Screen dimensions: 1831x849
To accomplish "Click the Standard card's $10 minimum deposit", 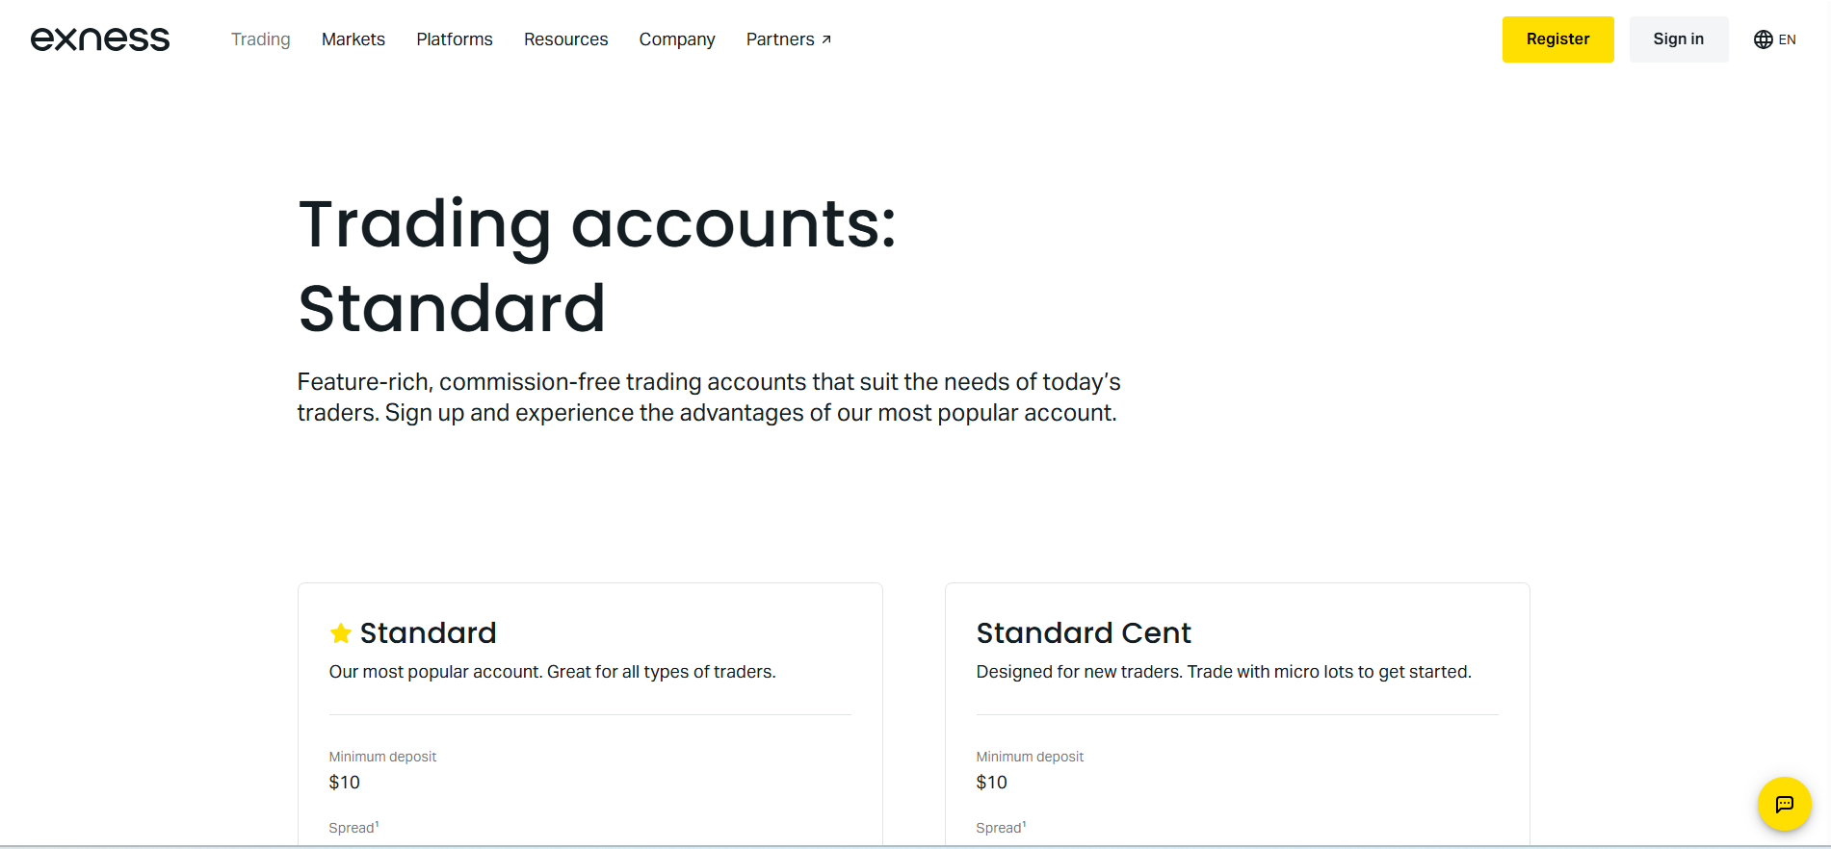I will click(345, 783).
